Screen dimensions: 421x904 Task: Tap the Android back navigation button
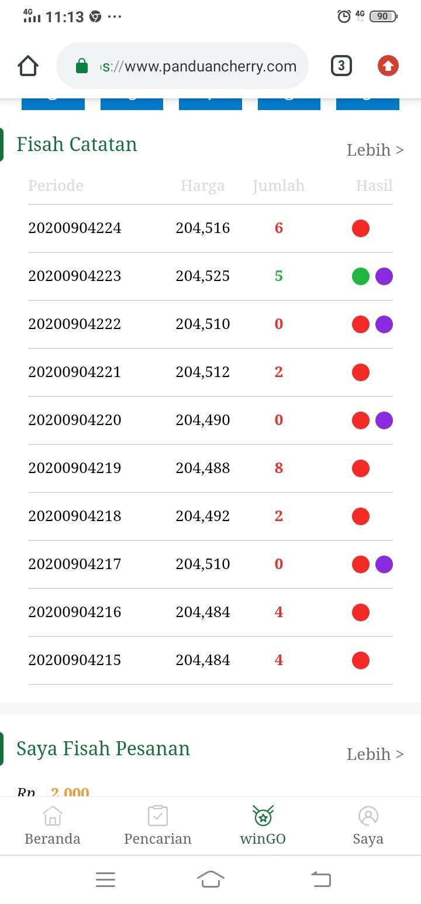pos(320,879)
